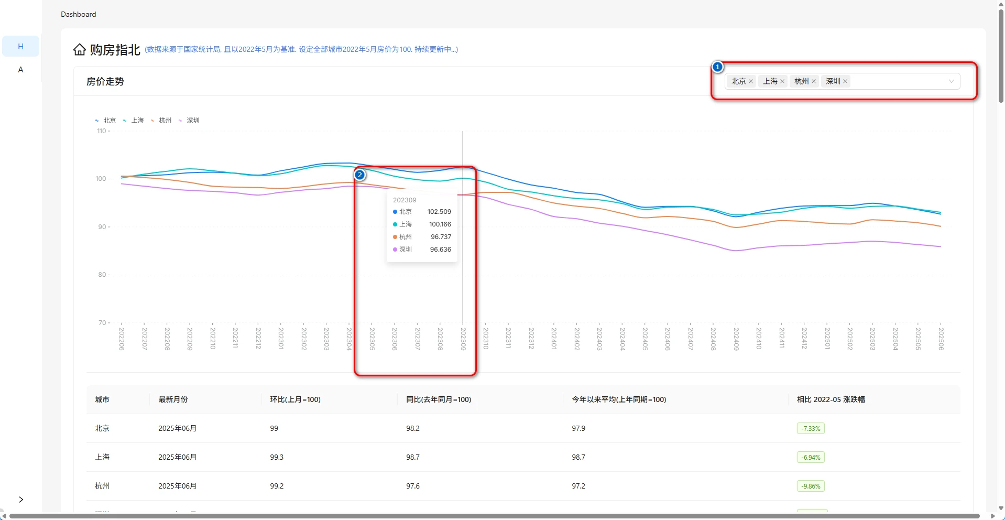Click the 环比(上月=100) column header
Screen dimensions: 1005x520
click(x=295, y=399)
